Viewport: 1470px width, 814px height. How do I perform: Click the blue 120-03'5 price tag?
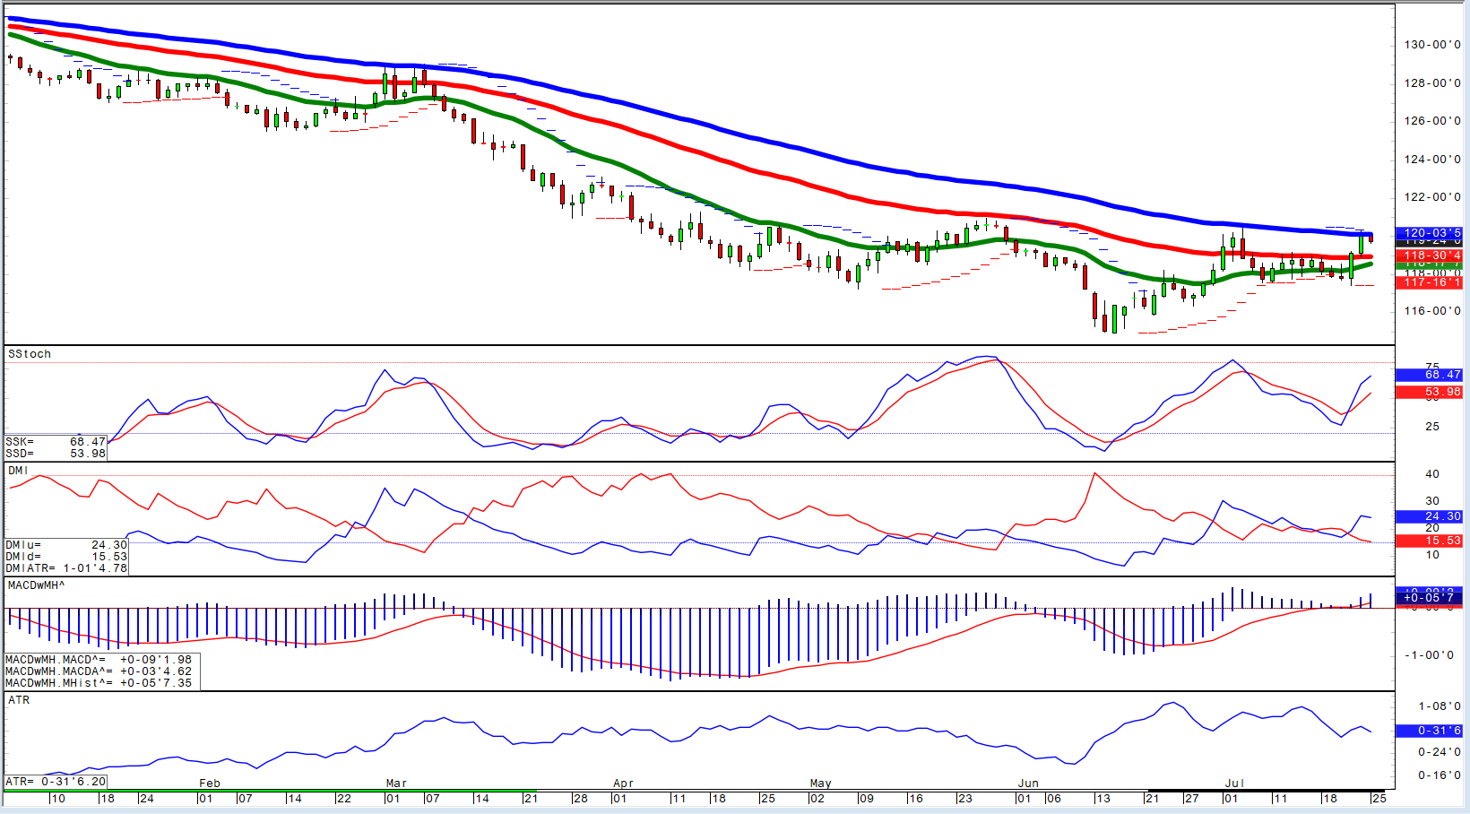(1430, 233)
